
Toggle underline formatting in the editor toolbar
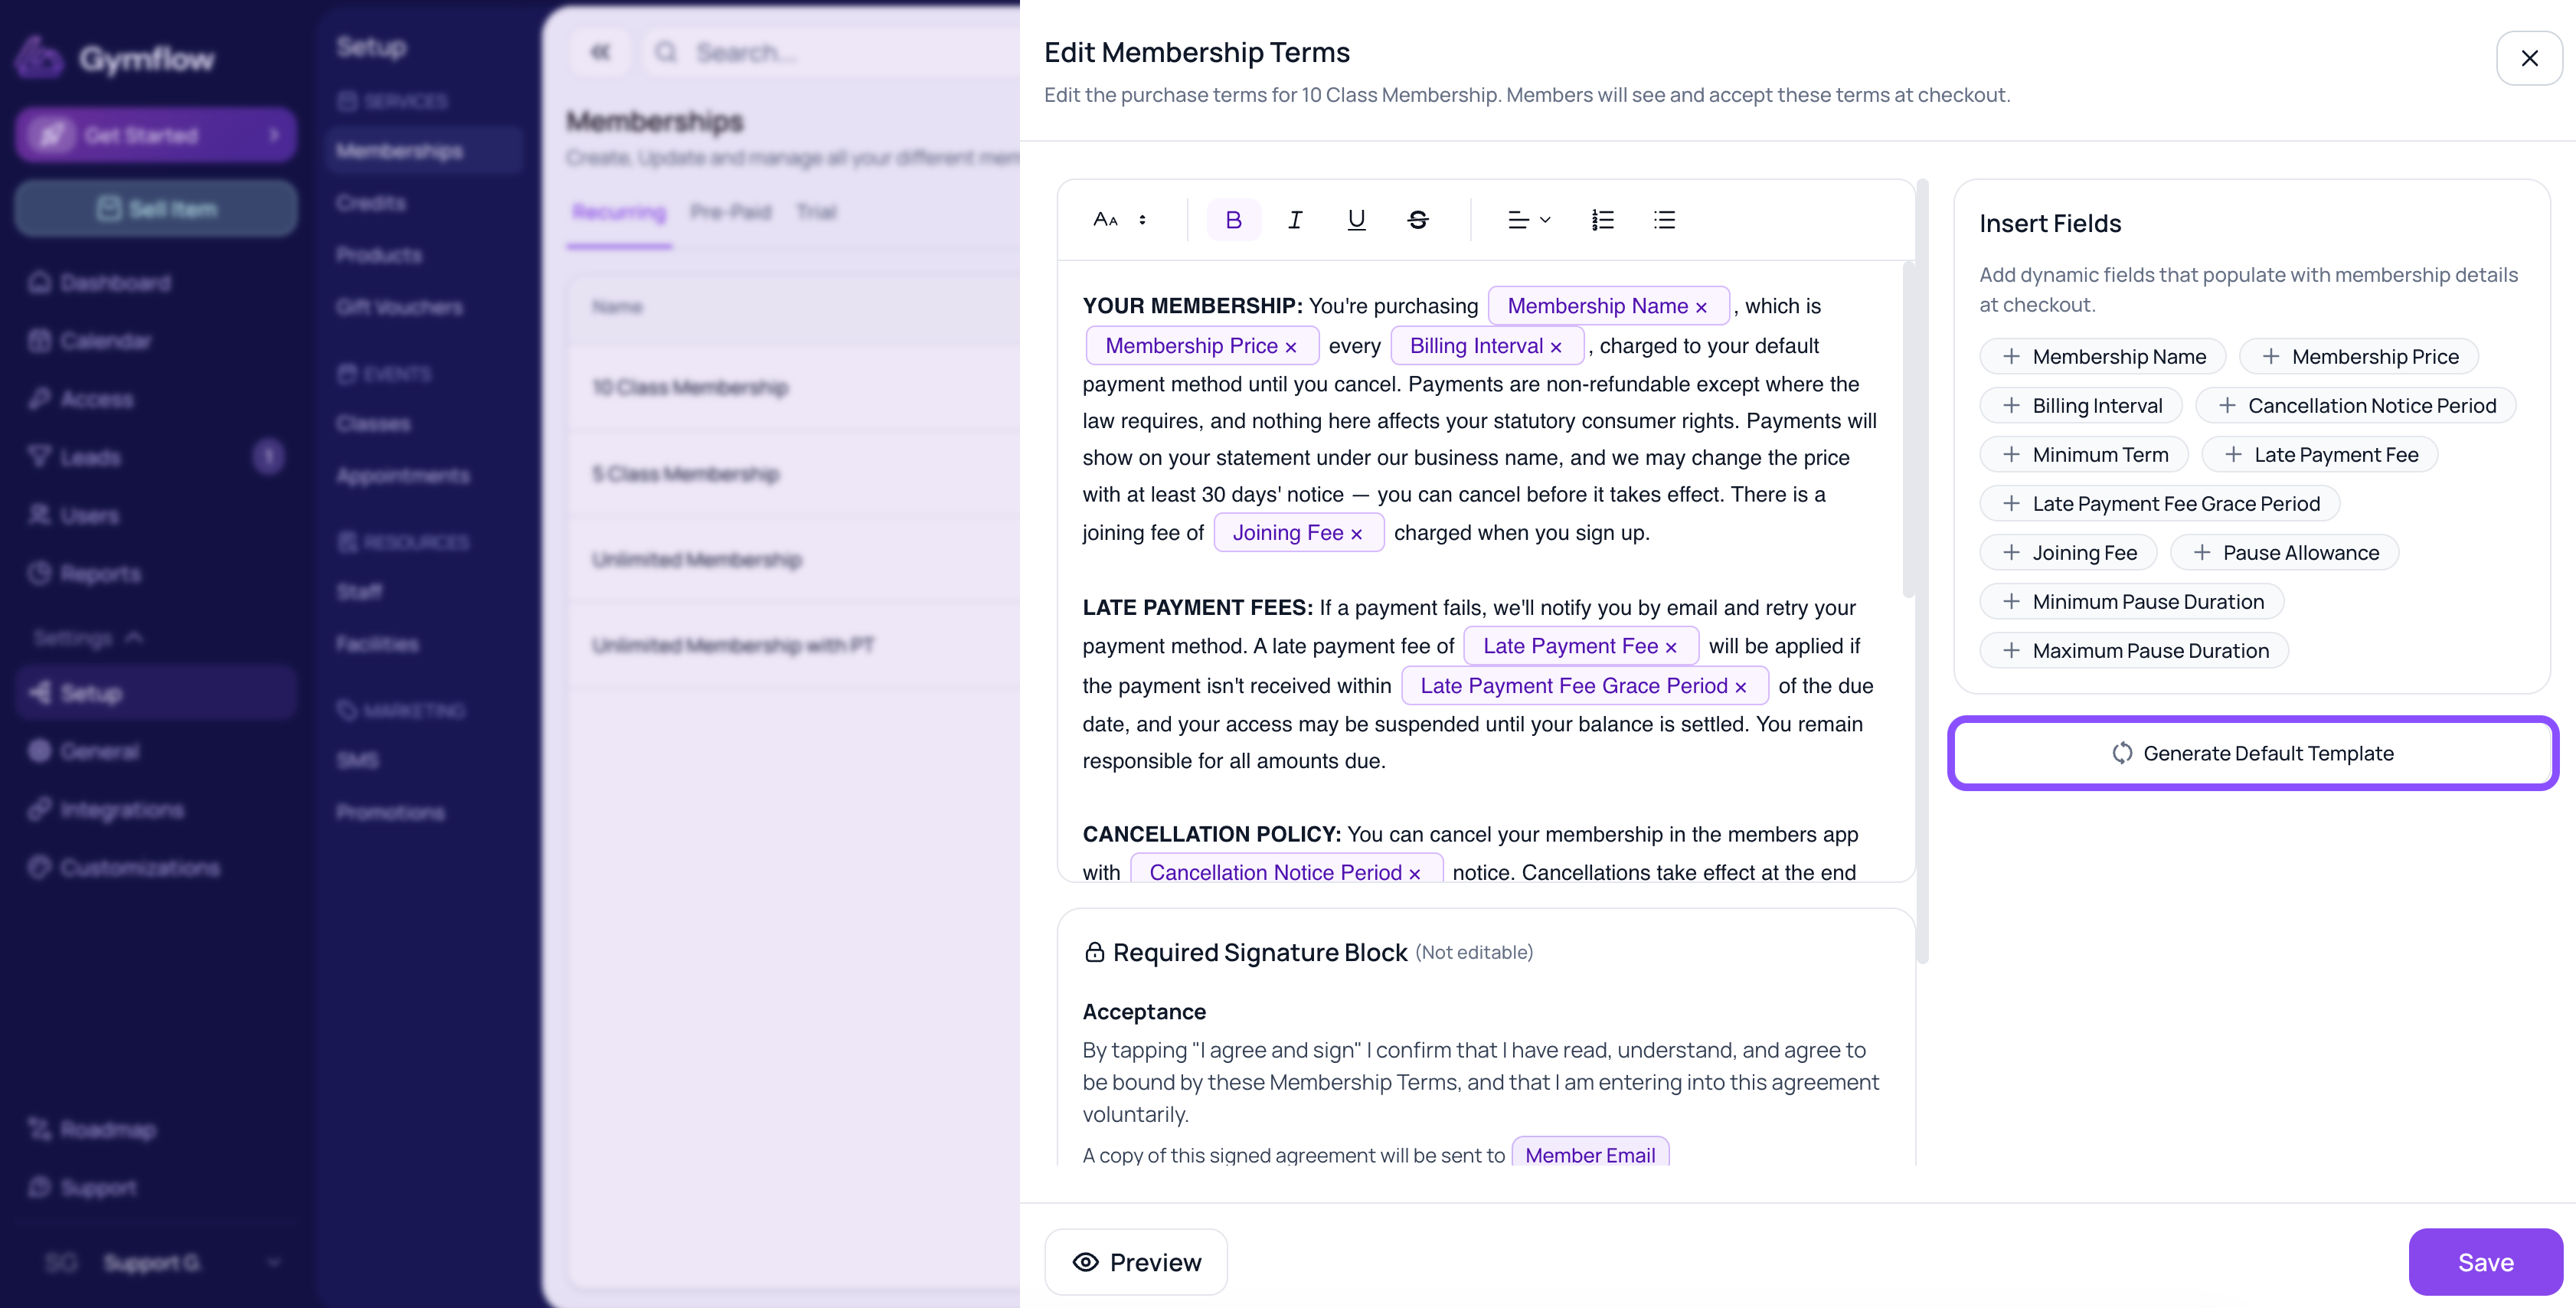click(1356, 220)
